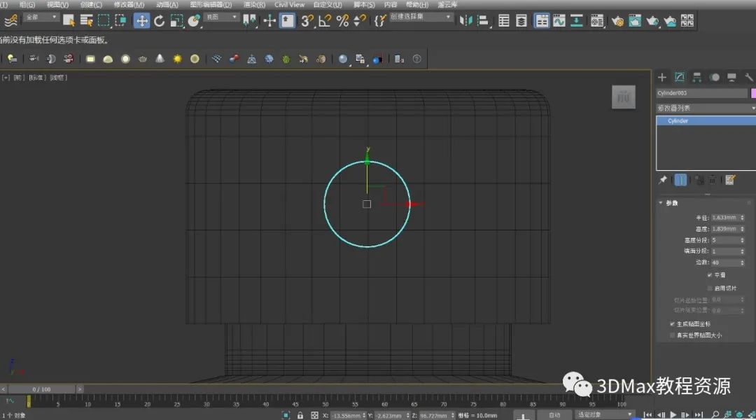Collapse the 参数 rollout
The width and height of the screenshot is (756, 420).
click(x=671, y=203)
